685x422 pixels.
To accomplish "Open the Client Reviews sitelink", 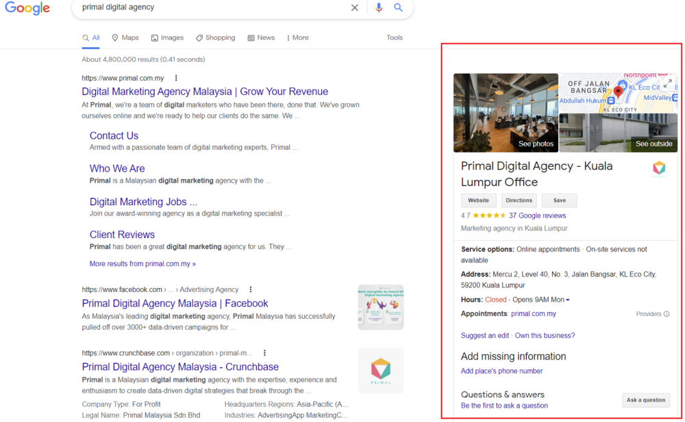I will [x=123, y=235].
